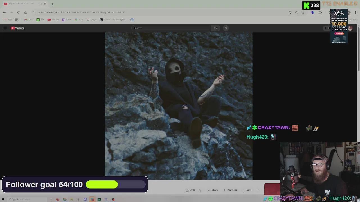Open the Stake.us bookmark
360x202 pixels.
click(x=114, y=20)
